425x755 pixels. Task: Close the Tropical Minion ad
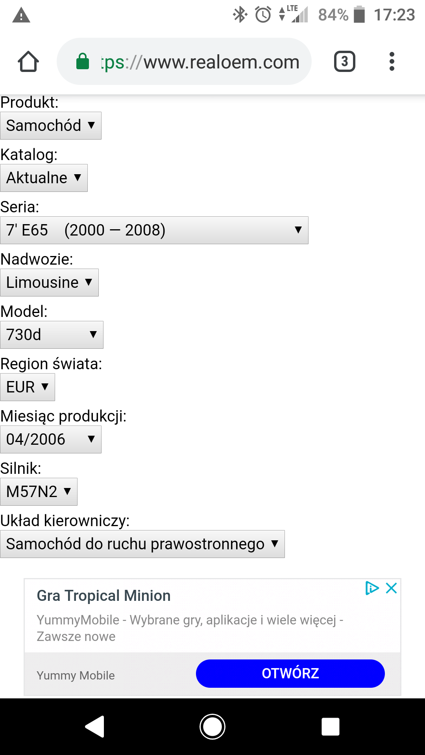(x=392, y=588)
